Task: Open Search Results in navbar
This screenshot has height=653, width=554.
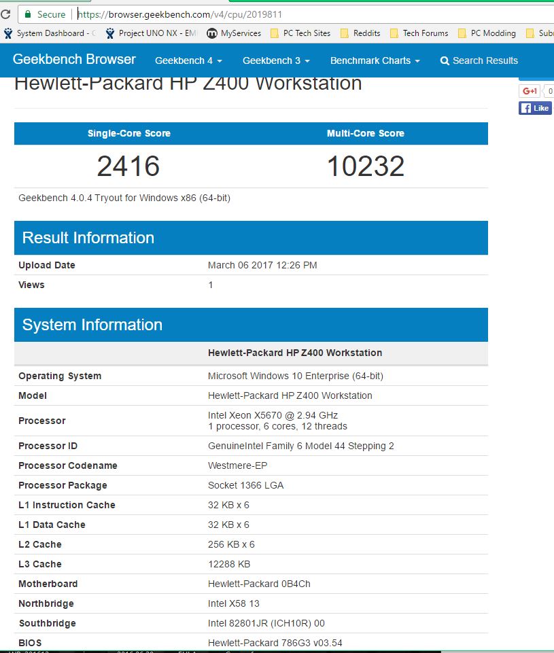Action: tap(479, 60)
